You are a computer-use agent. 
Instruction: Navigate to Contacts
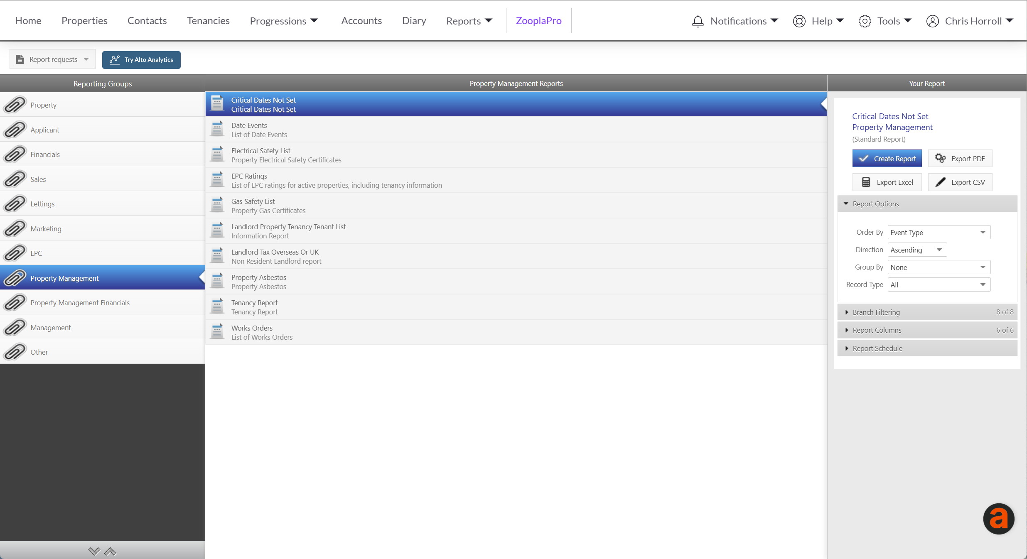pos(147,21)
